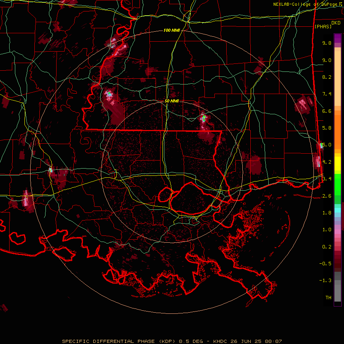Click the [PHAS] units label
344x344 pixels.
(x=323, y=26)
